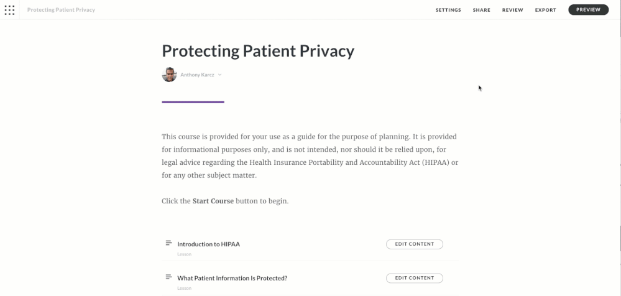Click into the course description paragraph
The height and width of the screenshot is (296, 621).
pyautogui.click(x=310, y=155)
